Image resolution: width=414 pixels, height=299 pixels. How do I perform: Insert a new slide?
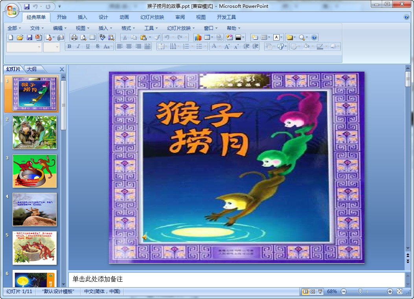click(254, 37)
